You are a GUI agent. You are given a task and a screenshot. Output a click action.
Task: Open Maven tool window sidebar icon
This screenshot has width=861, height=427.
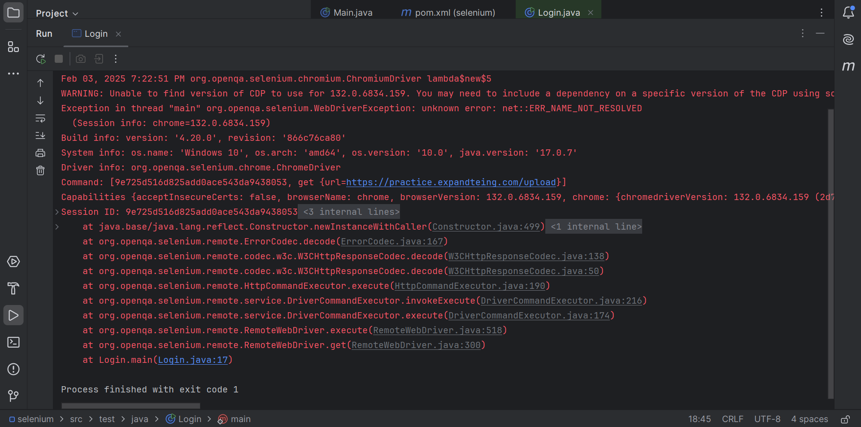[x=848, y=66]
